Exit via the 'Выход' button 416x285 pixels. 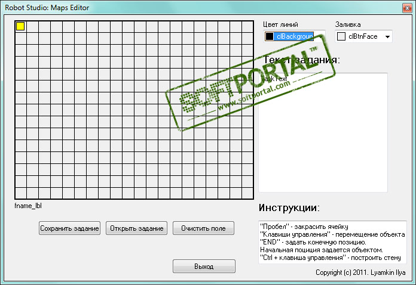tap(204, 266)
